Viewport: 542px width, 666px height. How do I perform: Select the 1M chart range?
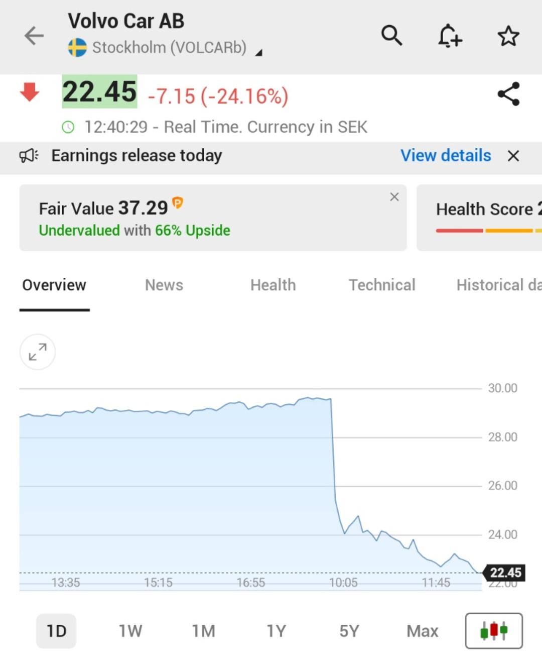tap(203, 631)
